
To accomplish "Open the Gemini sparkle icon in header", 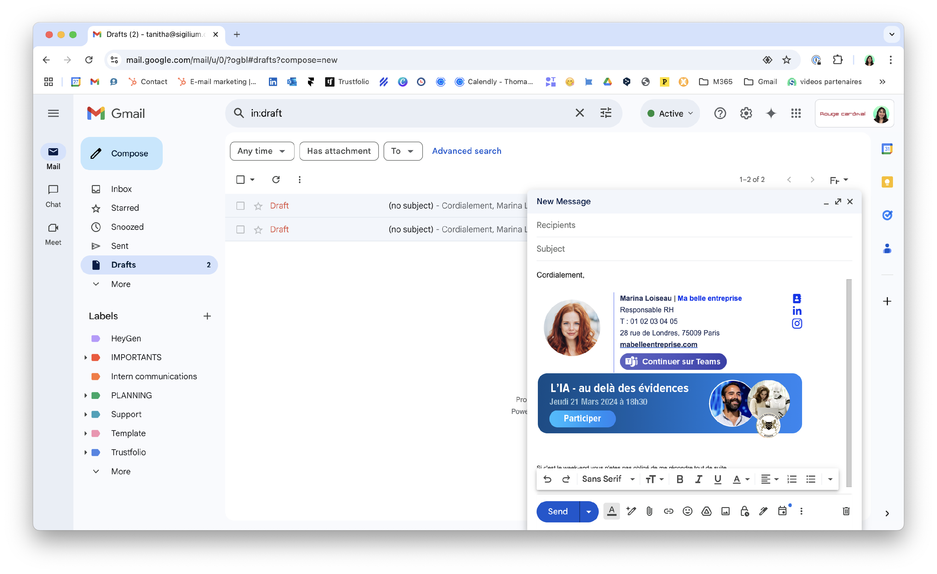I will [x=771, y=113].
